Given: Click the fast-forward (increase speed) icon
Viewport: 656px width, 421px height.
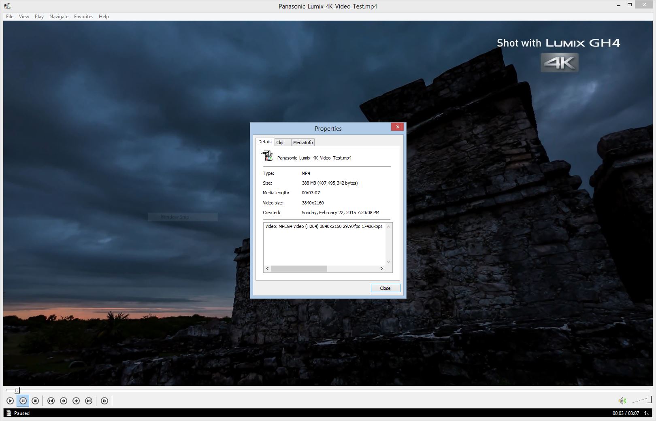Looking at the screenshot, I should 76,401.
